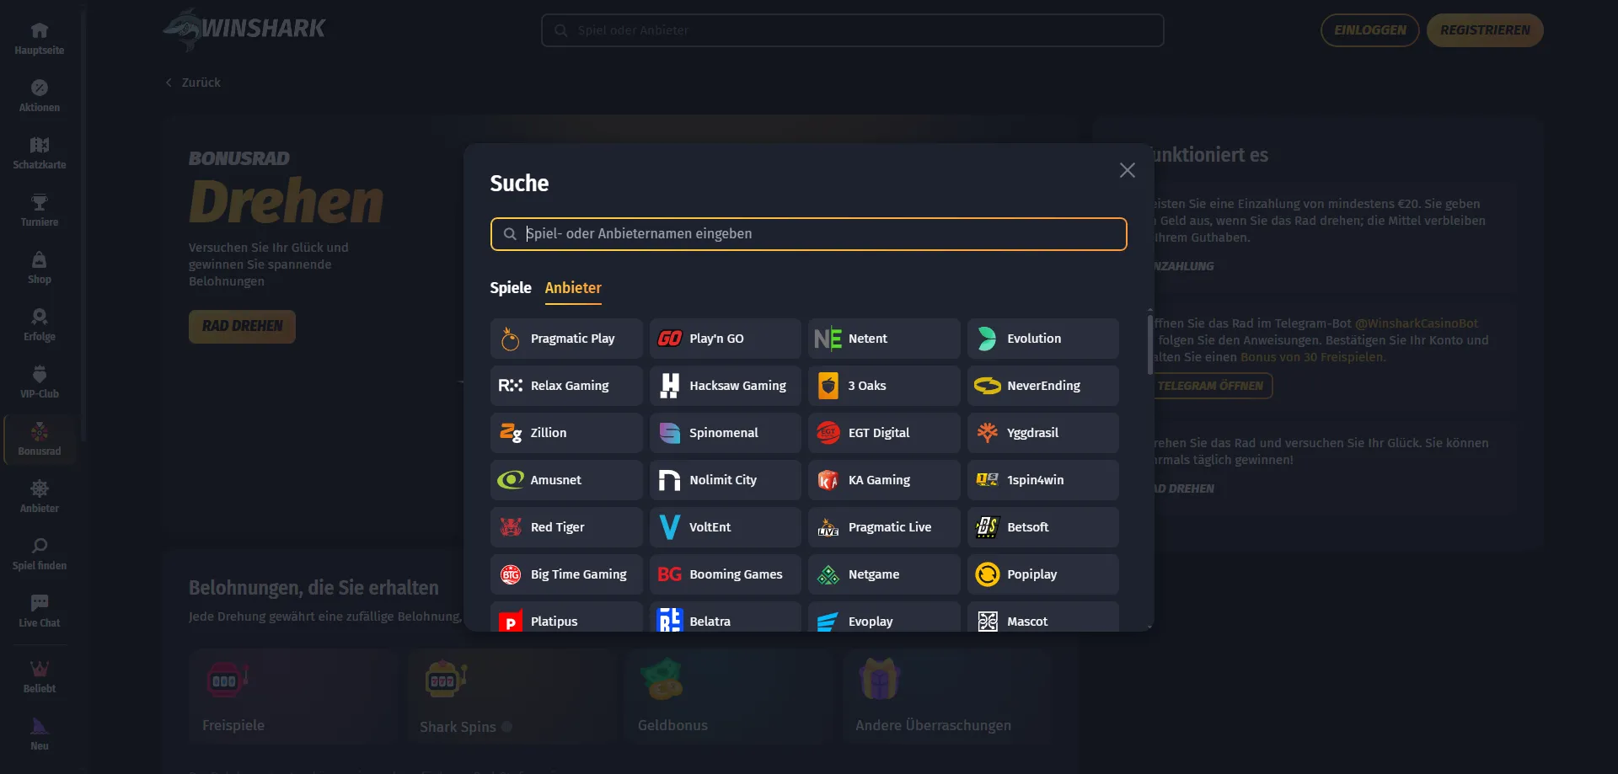1618x774 pixels.
Task: Select the Belatra provider
Action: [x=725, y=617]
